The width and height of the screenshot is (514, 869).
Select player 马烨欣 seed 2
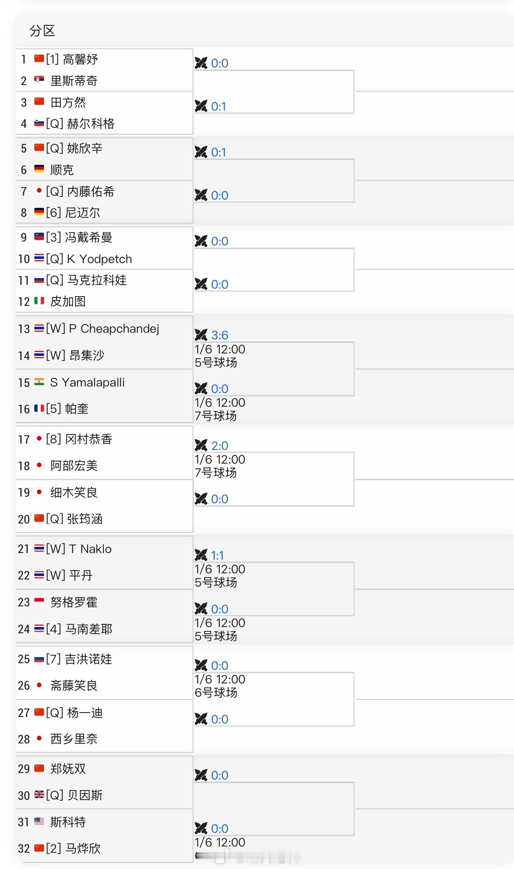(x=83, y=848)
